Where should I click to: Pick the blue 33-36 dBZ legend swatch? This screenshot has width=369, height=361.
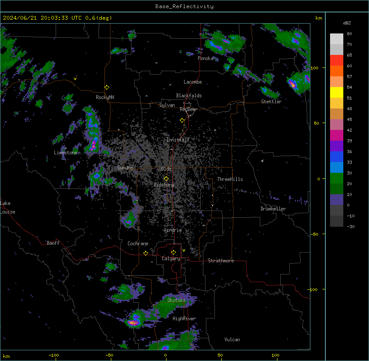point(336,156)
